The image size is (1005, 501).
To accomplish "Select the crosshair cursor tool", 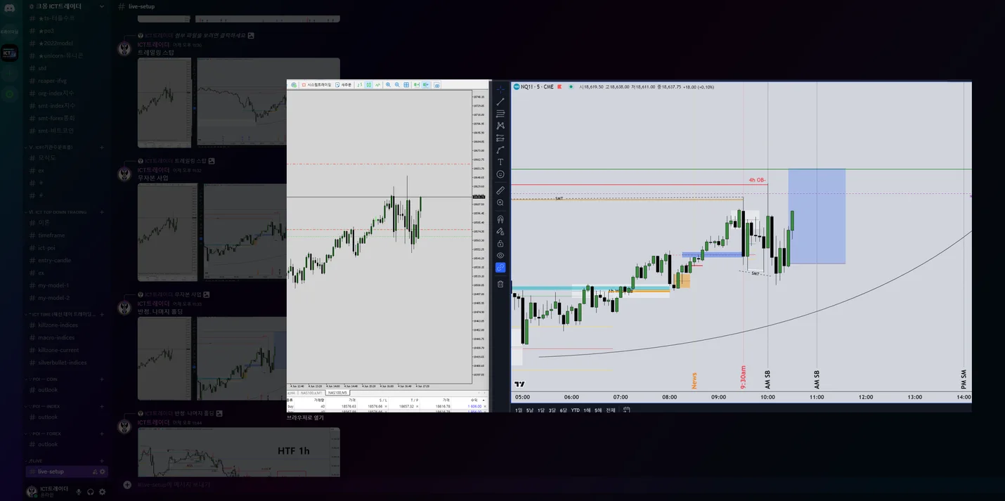I will (500, 89).
